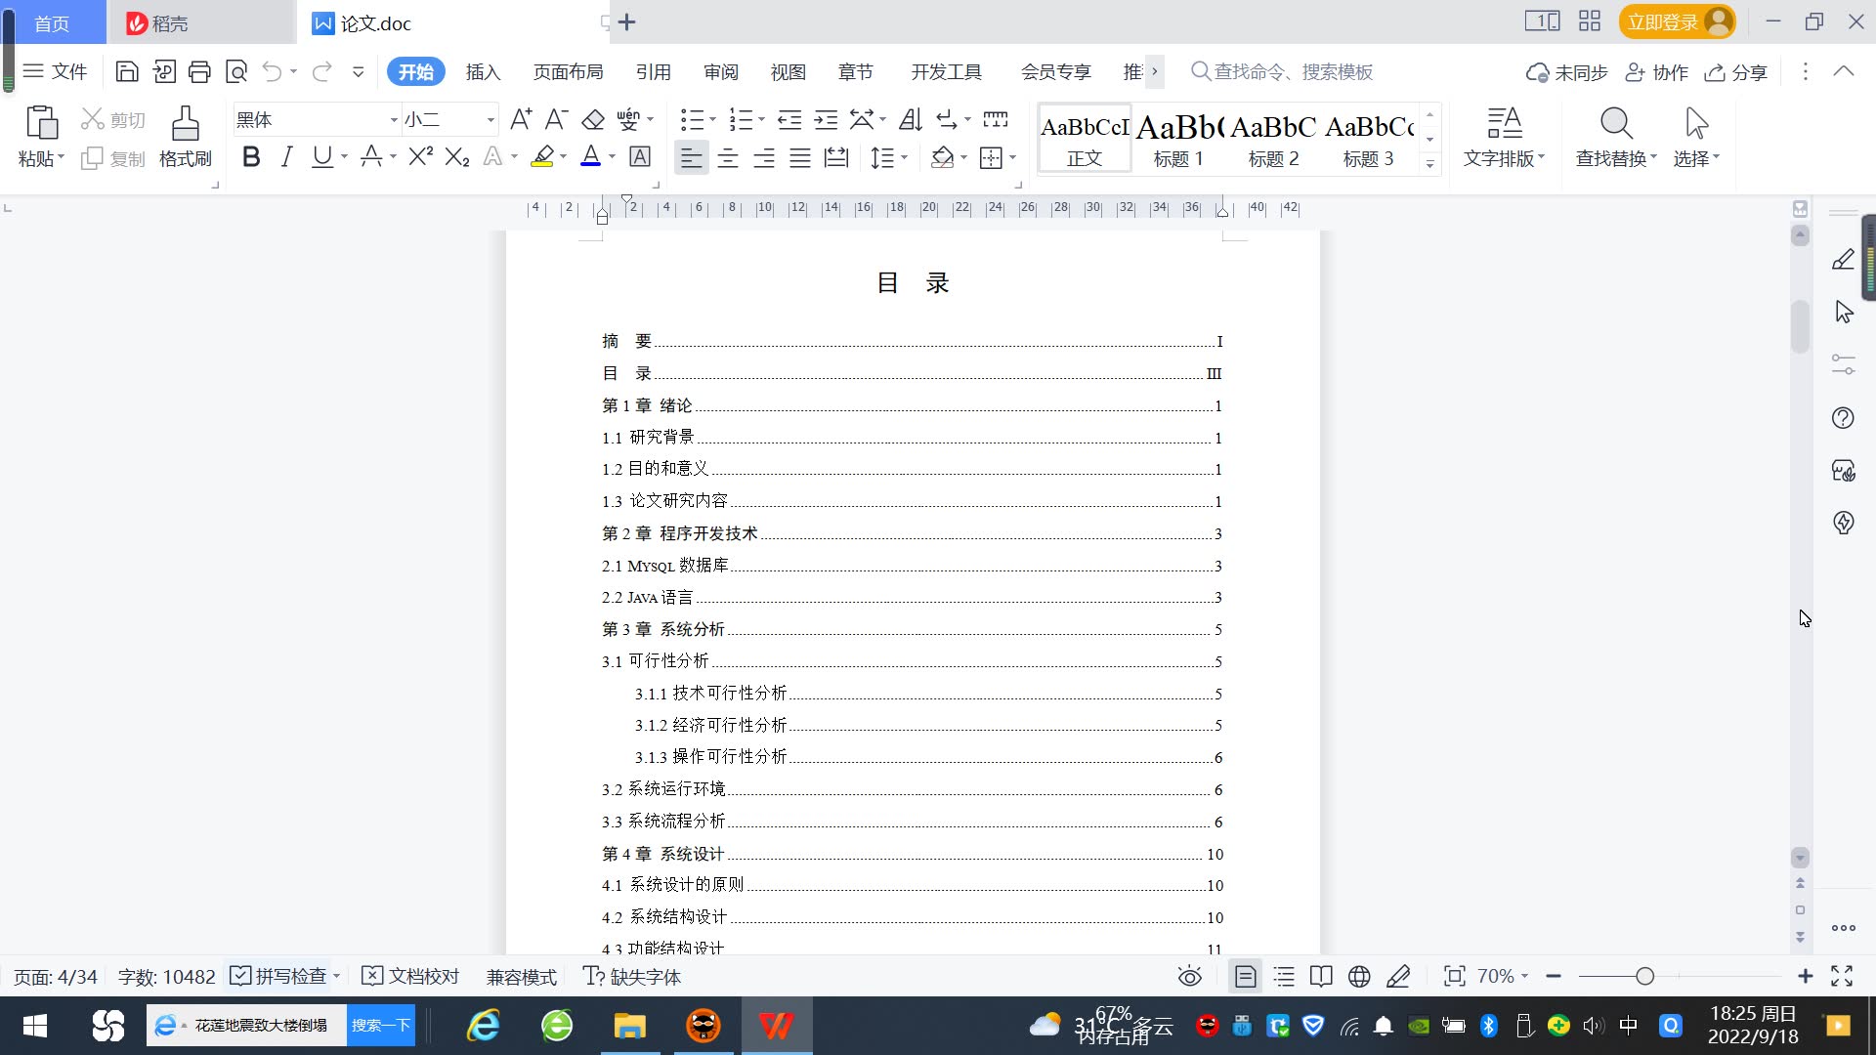Switch to the Page Layout (页面布局) tab
The image size is (1876, 1055).
pos(568,71)
